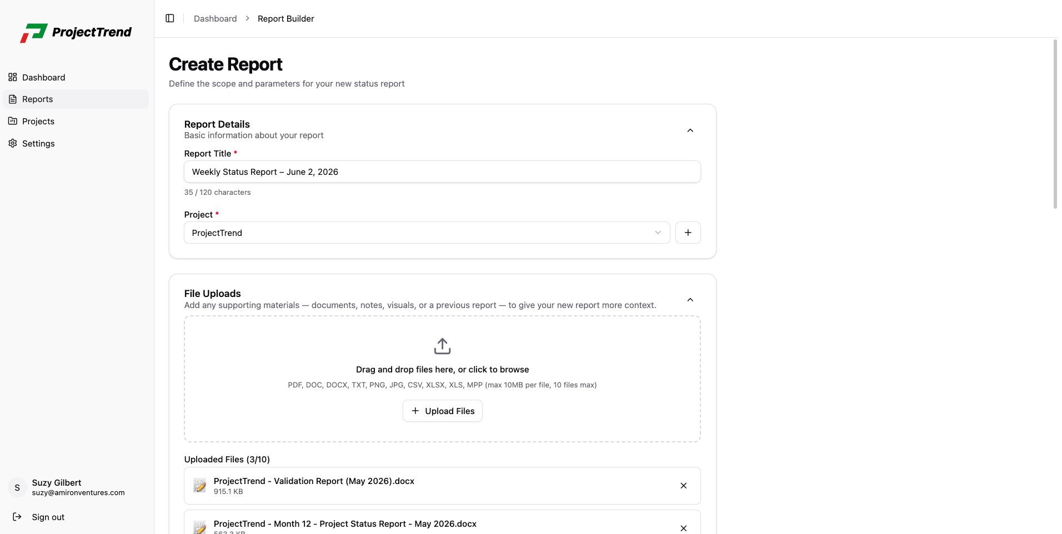Click the Validation Report document icon
This screenshot has width=1062, height=534.
coord(200,486)
